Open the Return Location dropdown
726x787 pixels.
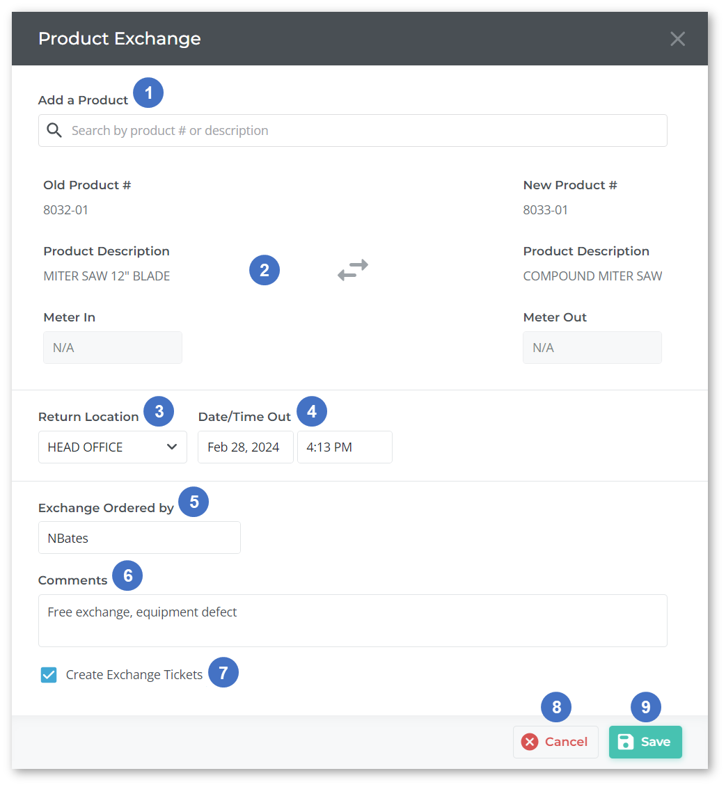coord(113,447)
